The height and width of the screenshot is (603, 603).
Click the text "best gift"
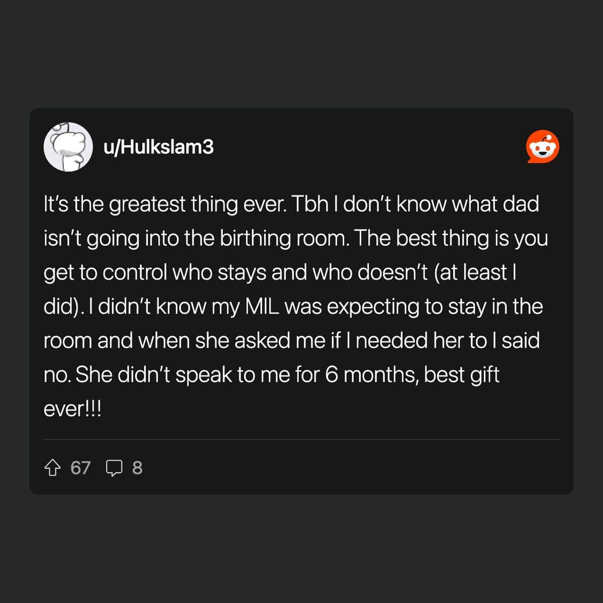[462, 375]
